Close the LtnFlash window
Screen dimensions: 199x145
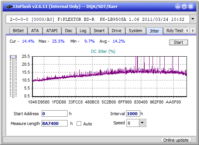(x=191, y=6)
